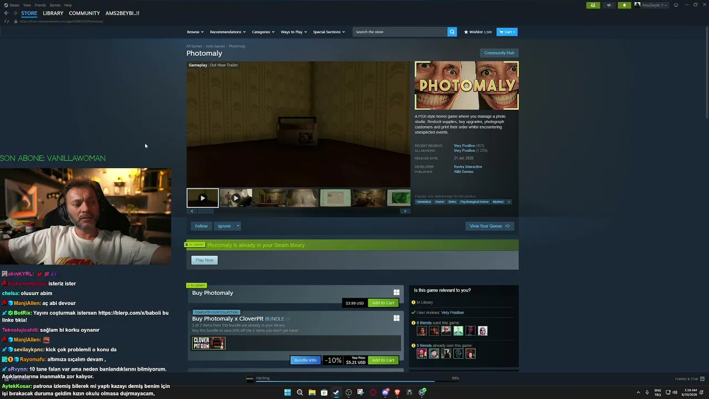Reload the store page
709x399 pixels.
(7, 21)
